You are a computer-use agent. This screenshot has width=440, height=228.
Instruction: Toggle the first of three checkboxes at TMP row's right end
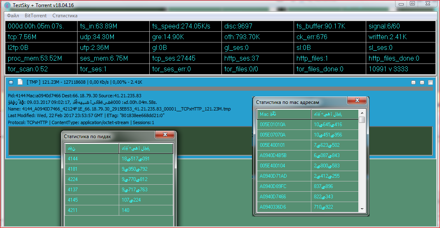coord(414,82)
